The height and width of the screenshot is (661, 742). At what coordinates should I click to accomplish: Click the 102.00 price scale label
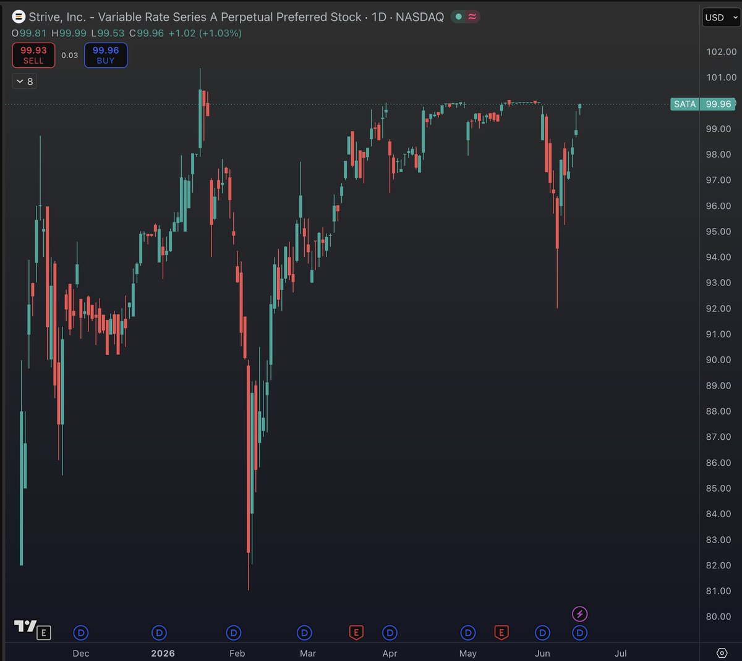(x=722, y=52)
